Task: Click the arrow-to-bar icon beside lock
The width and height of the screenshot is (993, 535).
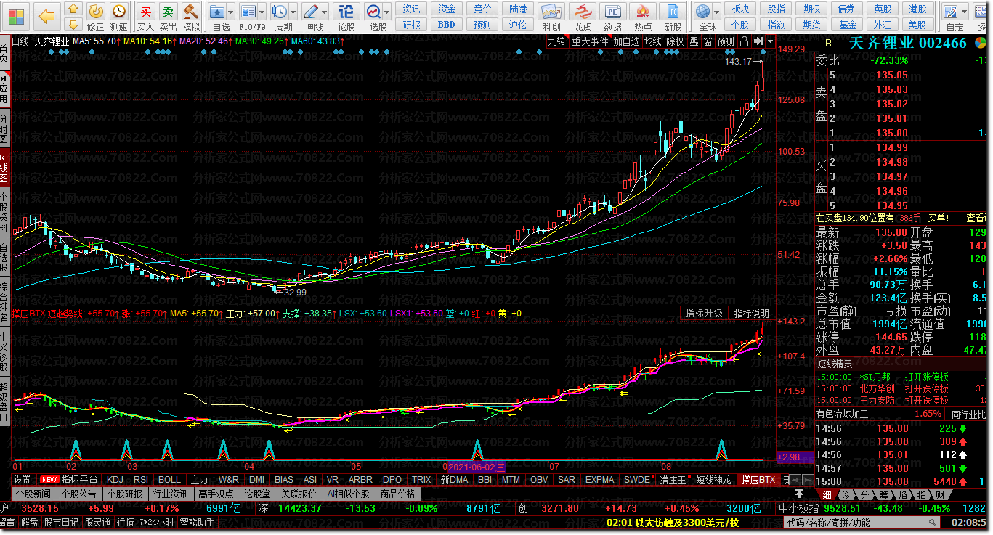Action: (x=758, y=41)
